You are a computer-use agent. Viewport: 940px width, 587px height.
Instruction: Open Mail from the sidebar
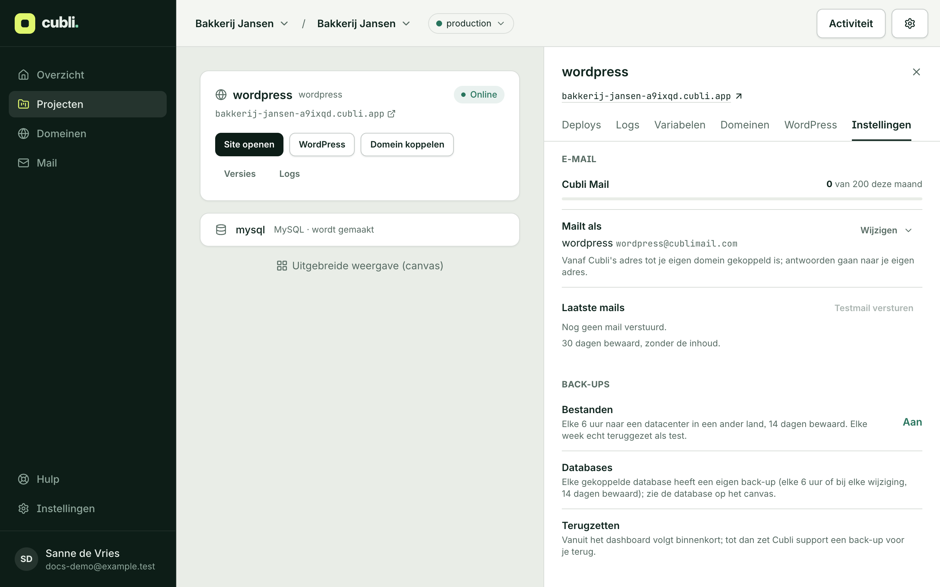[x=88, y=163]
